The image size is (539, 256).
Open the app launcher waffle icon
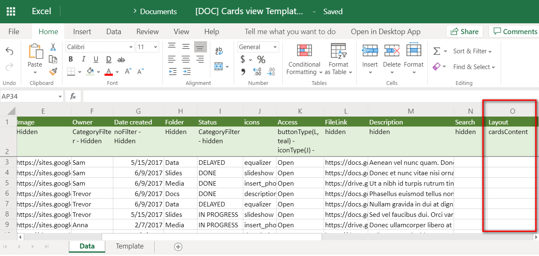[11, 11]
